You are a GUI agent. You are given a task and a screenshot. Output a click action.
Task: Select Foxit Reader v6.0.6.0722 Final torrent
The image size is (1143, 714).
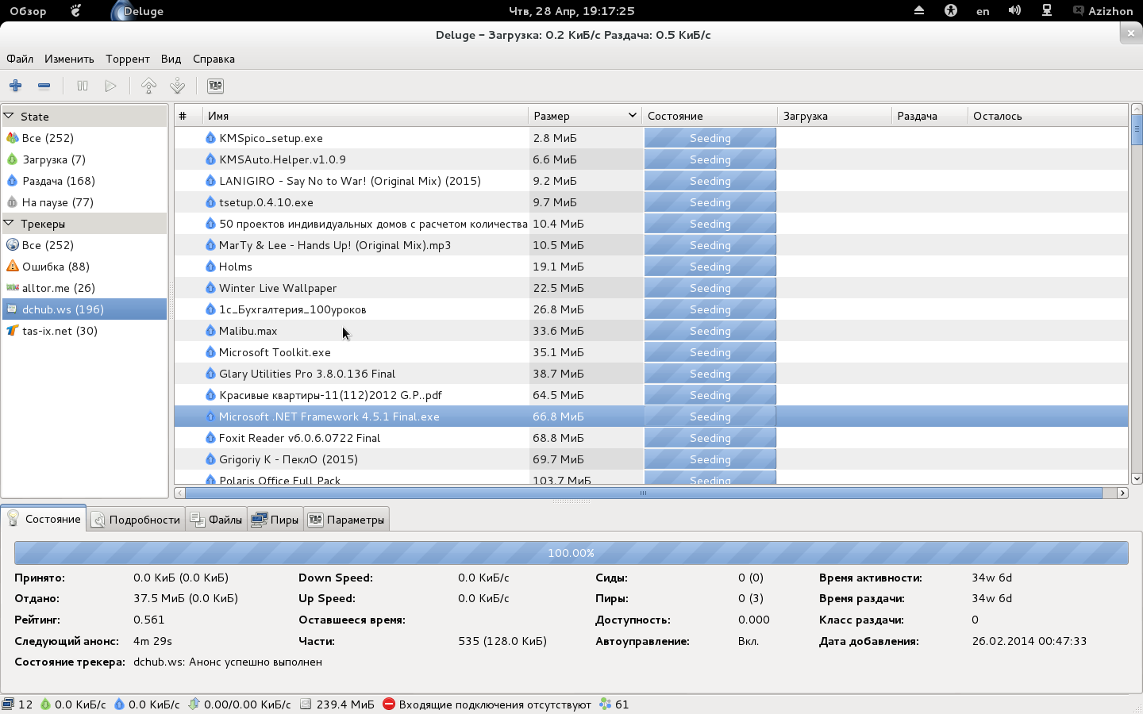click(x=651, y=438)
